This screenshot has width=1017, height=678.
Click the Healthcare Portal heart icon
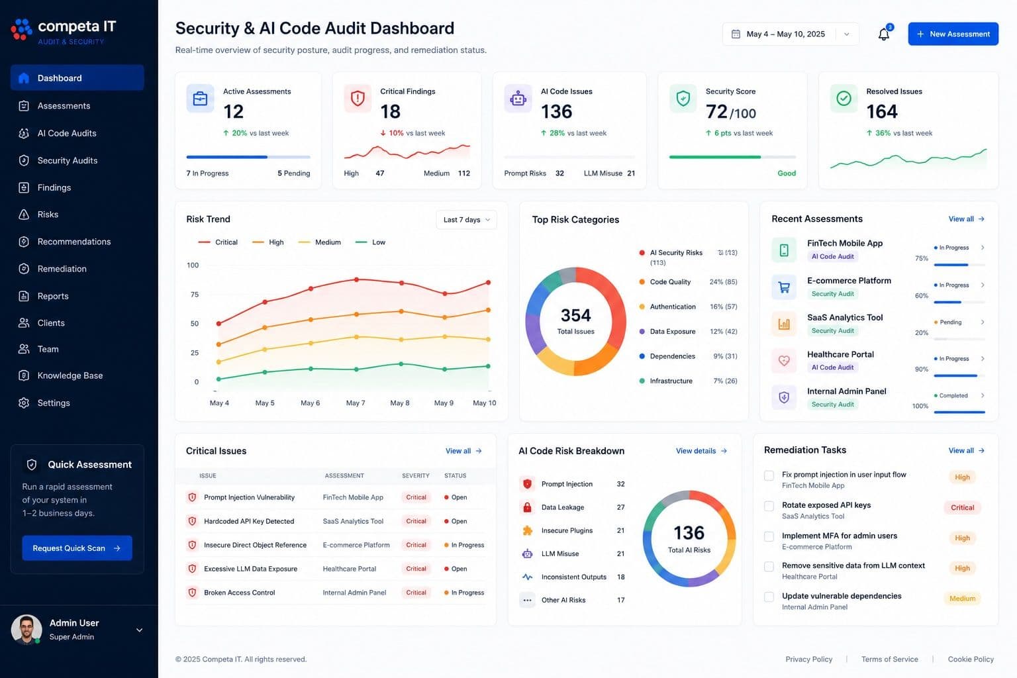coord(784,361)
